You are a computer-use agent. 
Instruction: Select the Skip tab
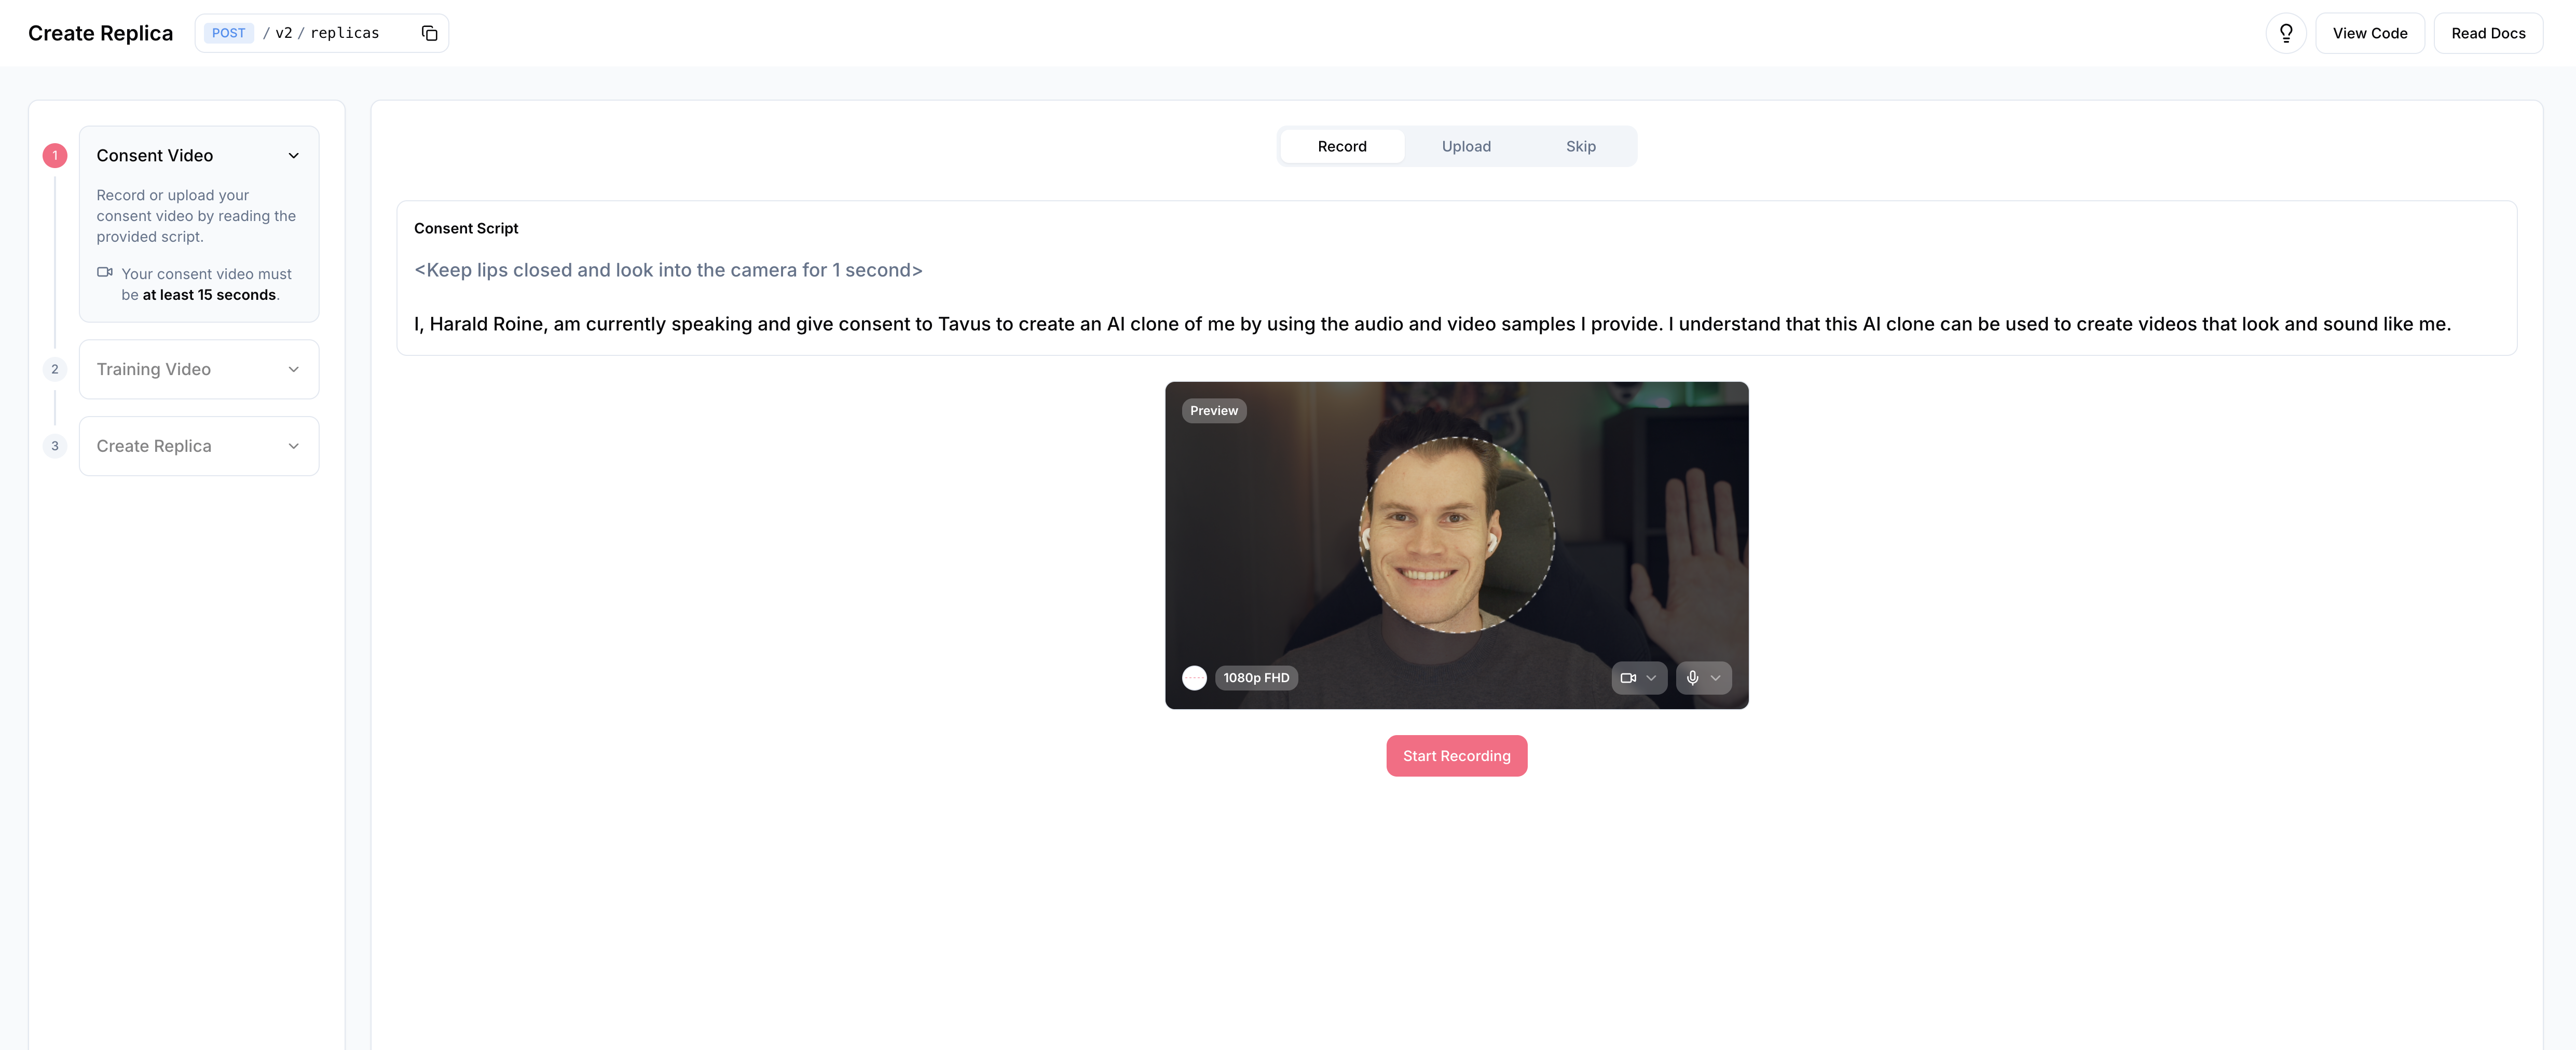point(1580,146)
